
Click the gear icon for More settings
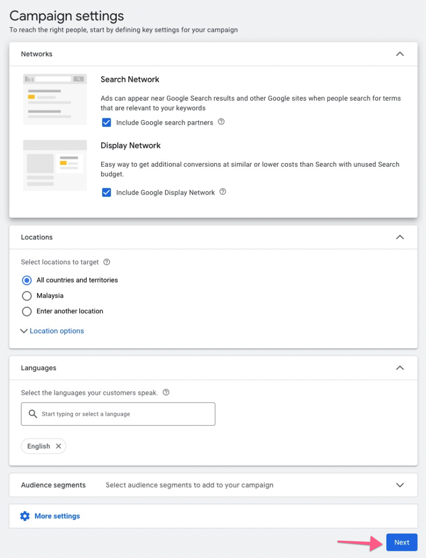pyautogui.click(x=25, y=516)
